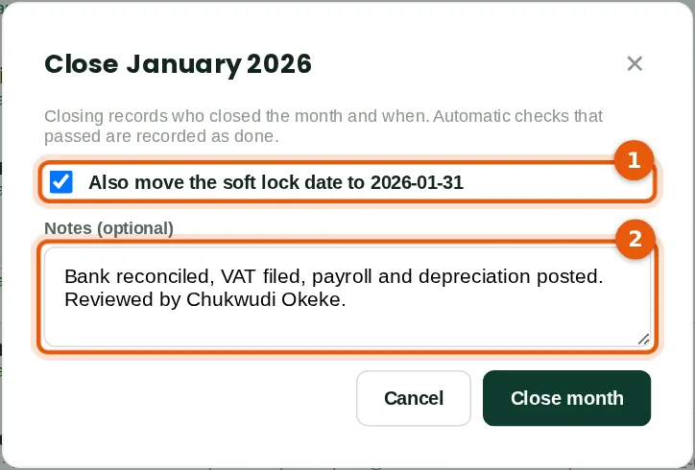
Task: Click the orange step badge numbered 1
Action: [x=634, y=160]
